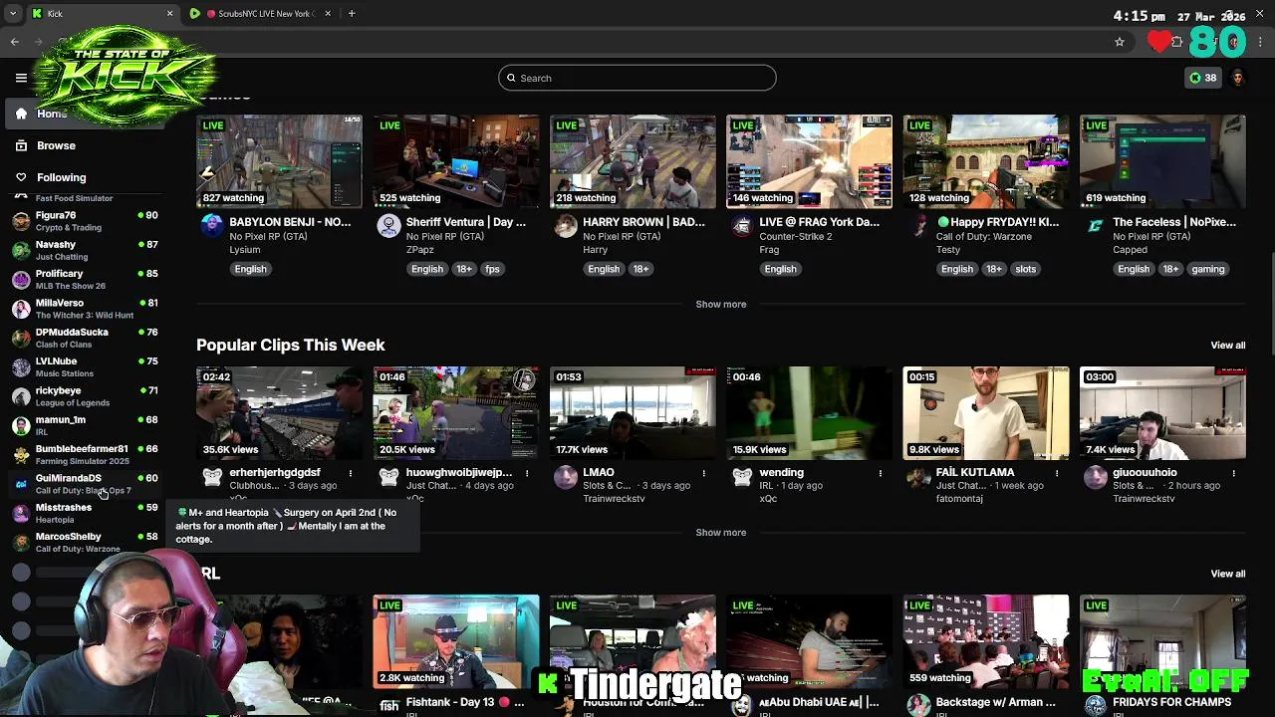Close the ScrubsNYC LIVE tab

click(x=327, y=14)
